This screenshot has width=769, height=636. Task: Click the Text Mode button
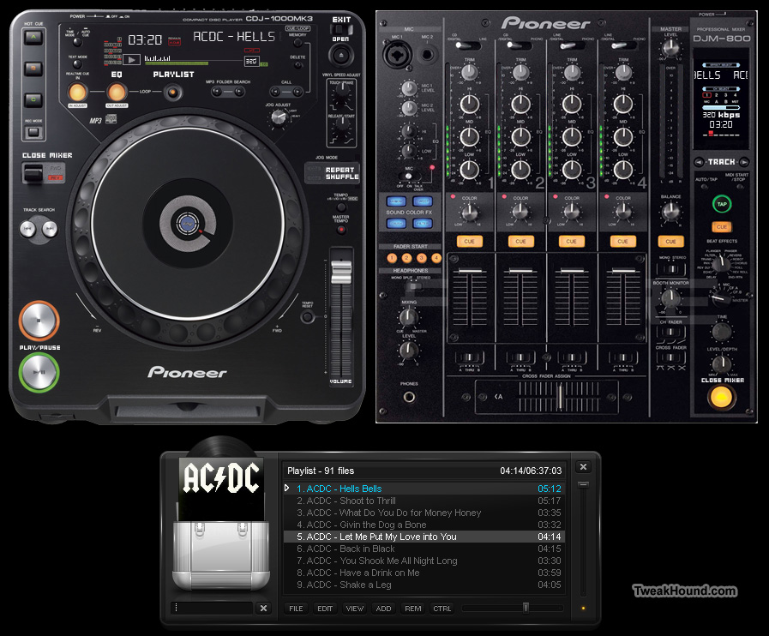tap(77, 64)
